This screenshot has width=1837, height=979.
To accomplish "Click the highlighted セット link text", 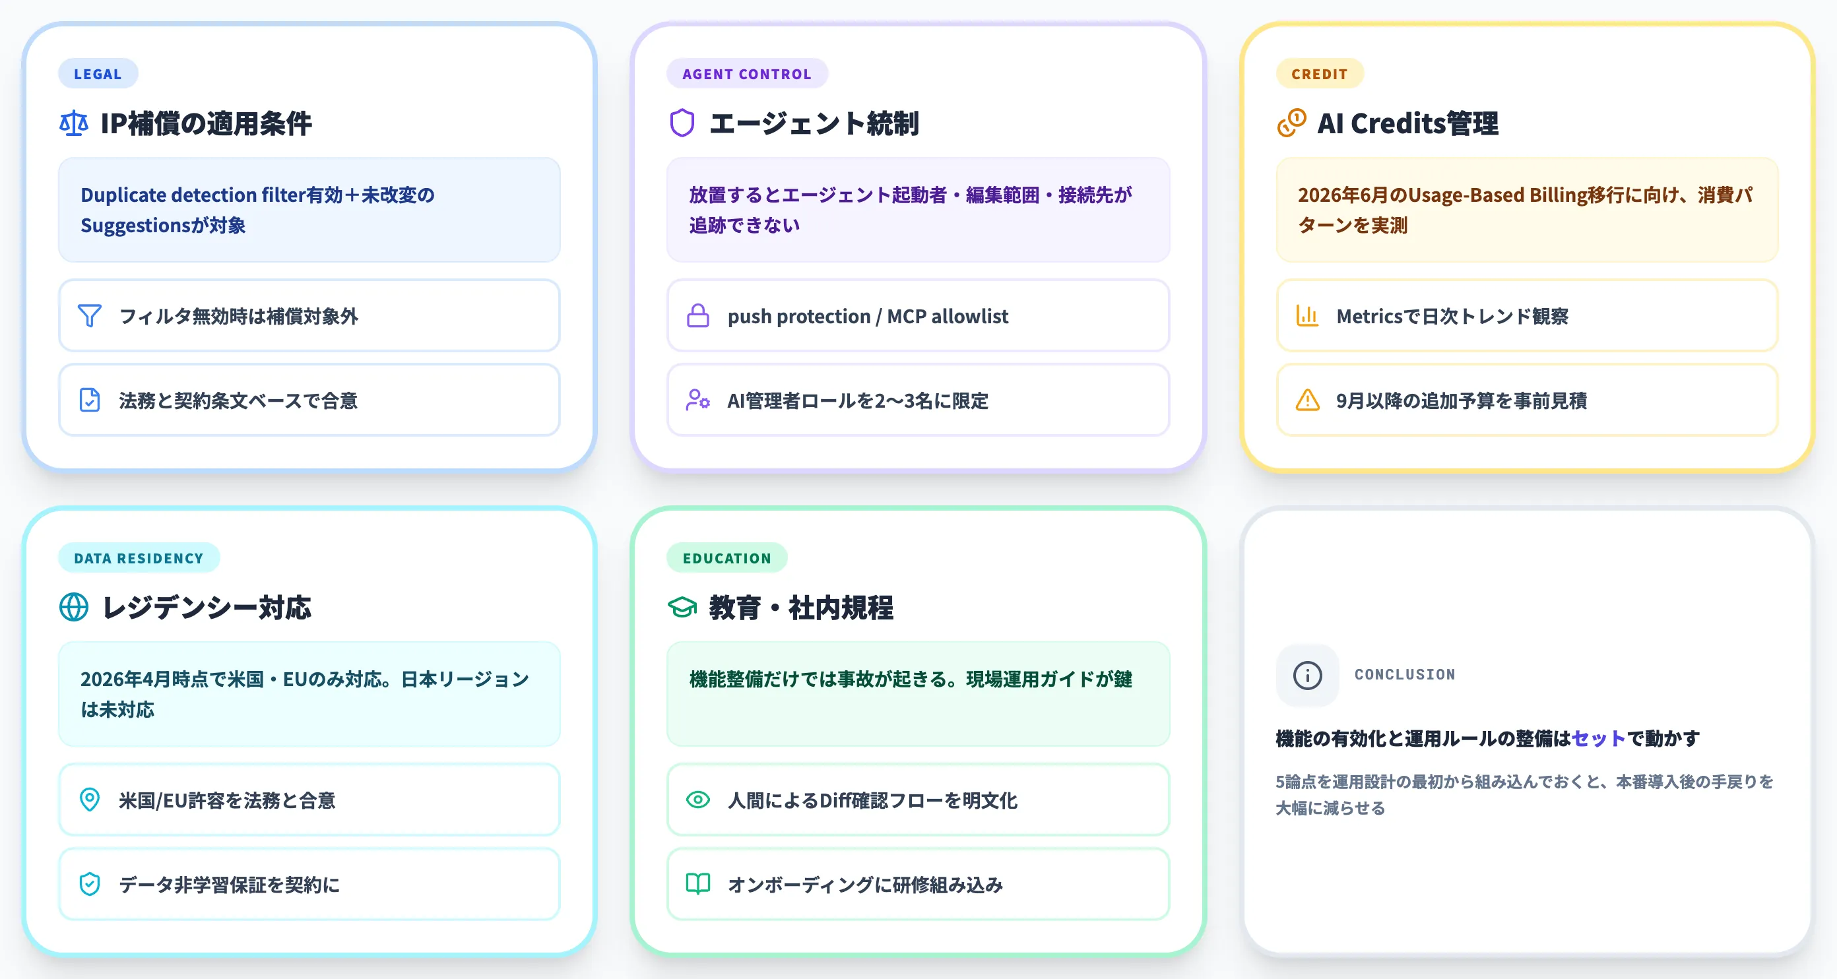I will point(1598,738).
